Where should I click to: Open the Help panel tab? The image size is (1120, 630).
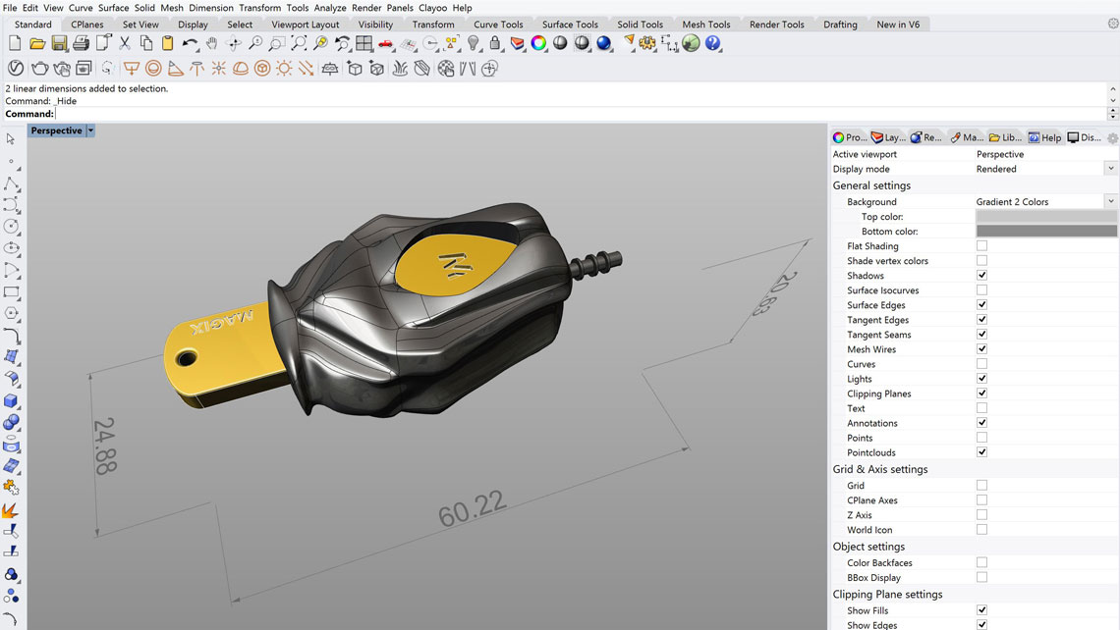pyautogui.click(x=1045, y=137)
